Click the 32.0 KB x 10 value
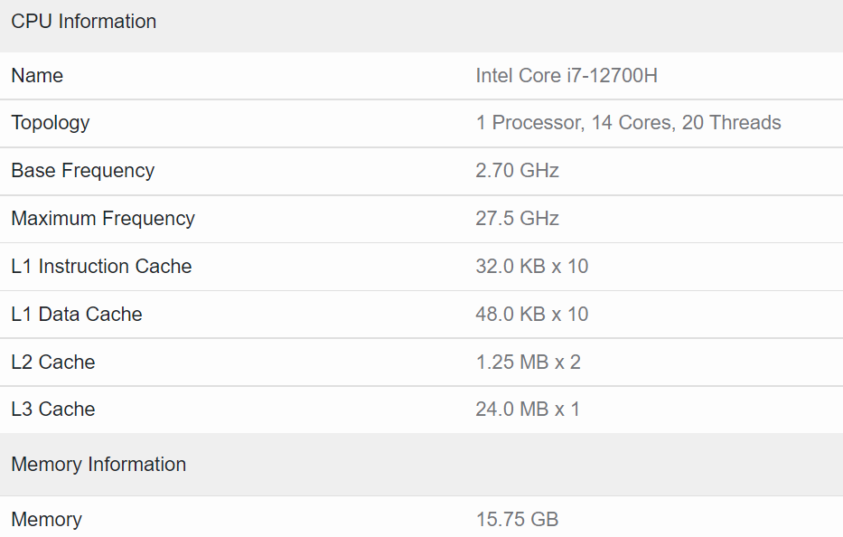Viewport: 843px width, 537px height. click(531, 267)
